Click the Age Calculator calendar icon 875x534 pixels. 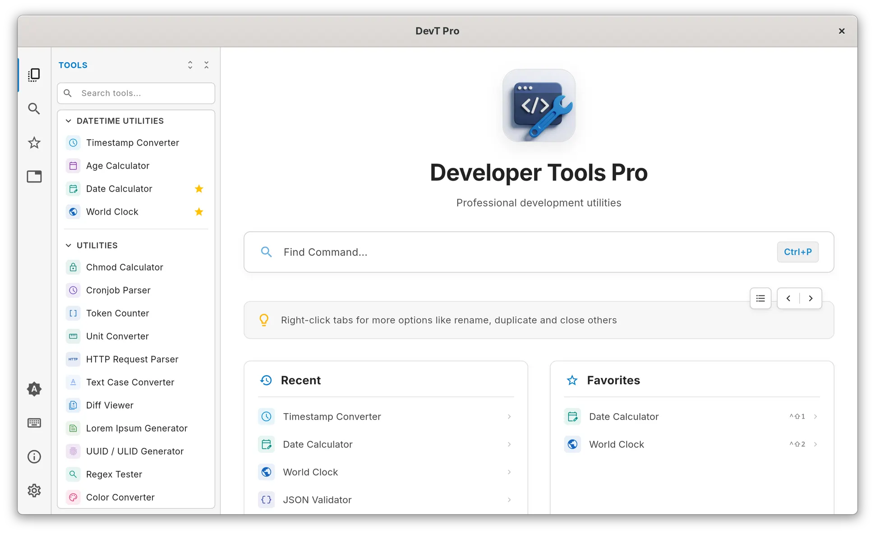click(73, 166)
